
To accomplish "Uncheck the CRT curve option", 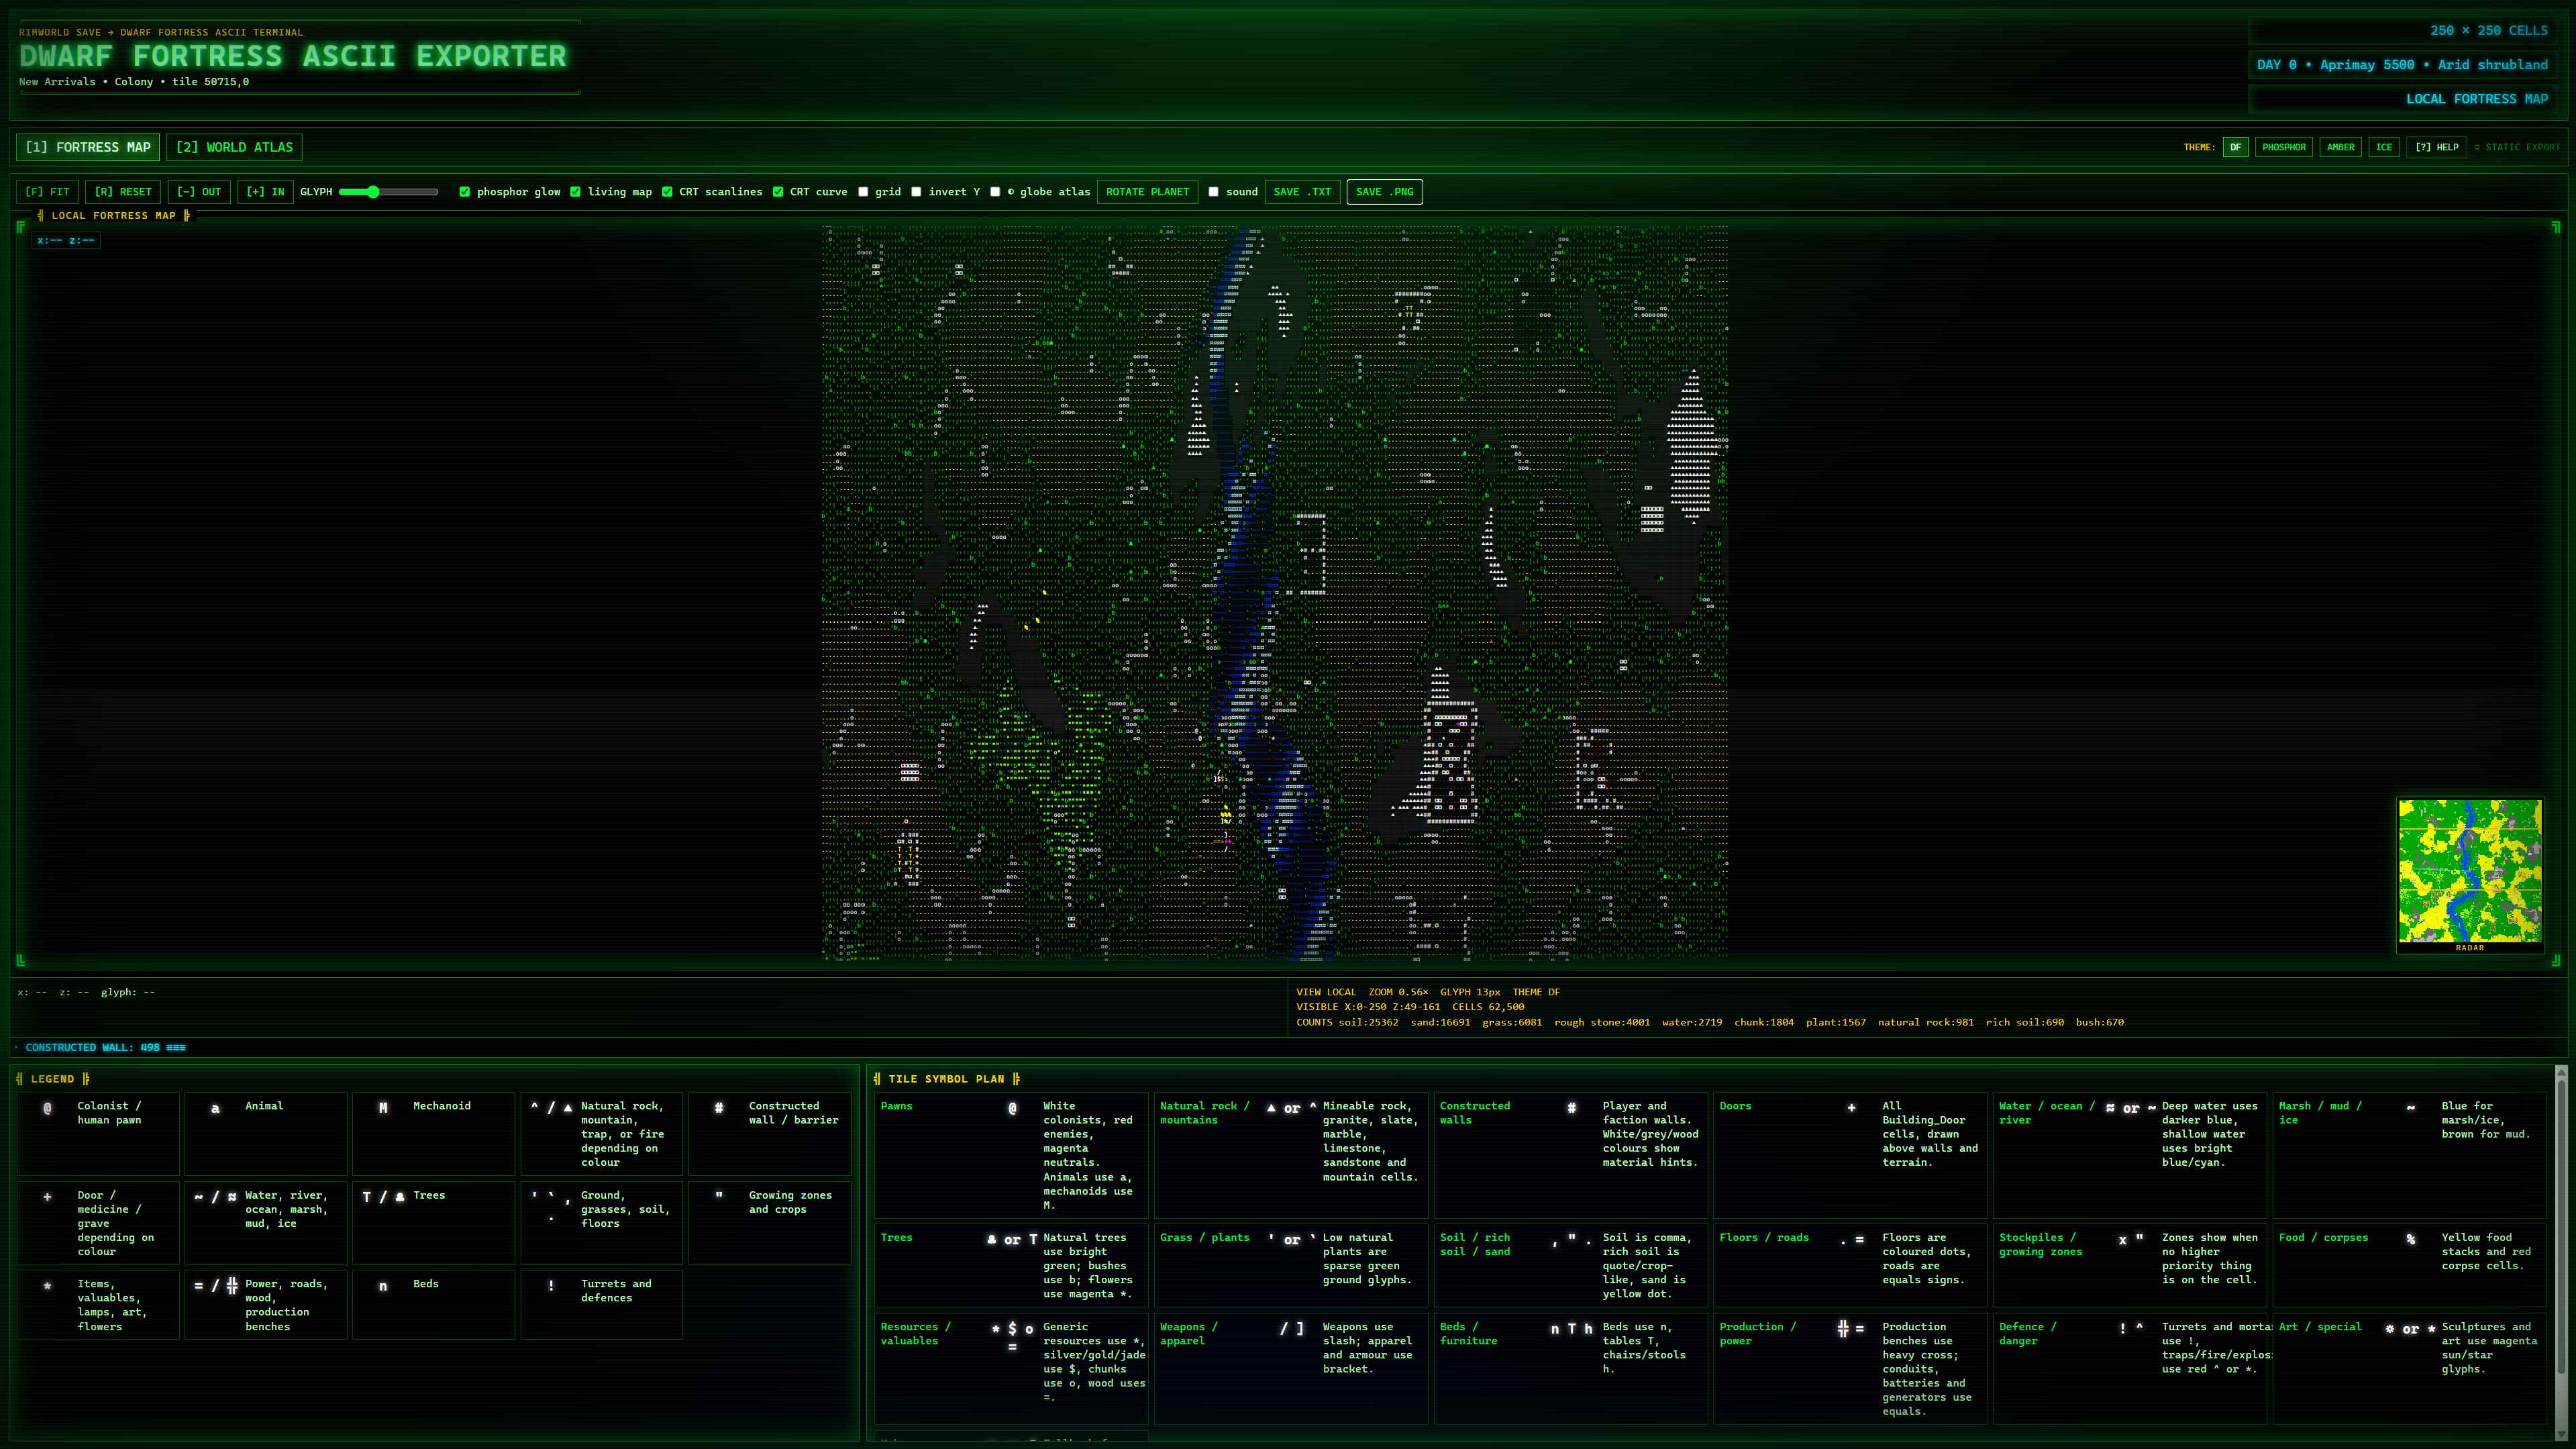I will tap(778, 192).
